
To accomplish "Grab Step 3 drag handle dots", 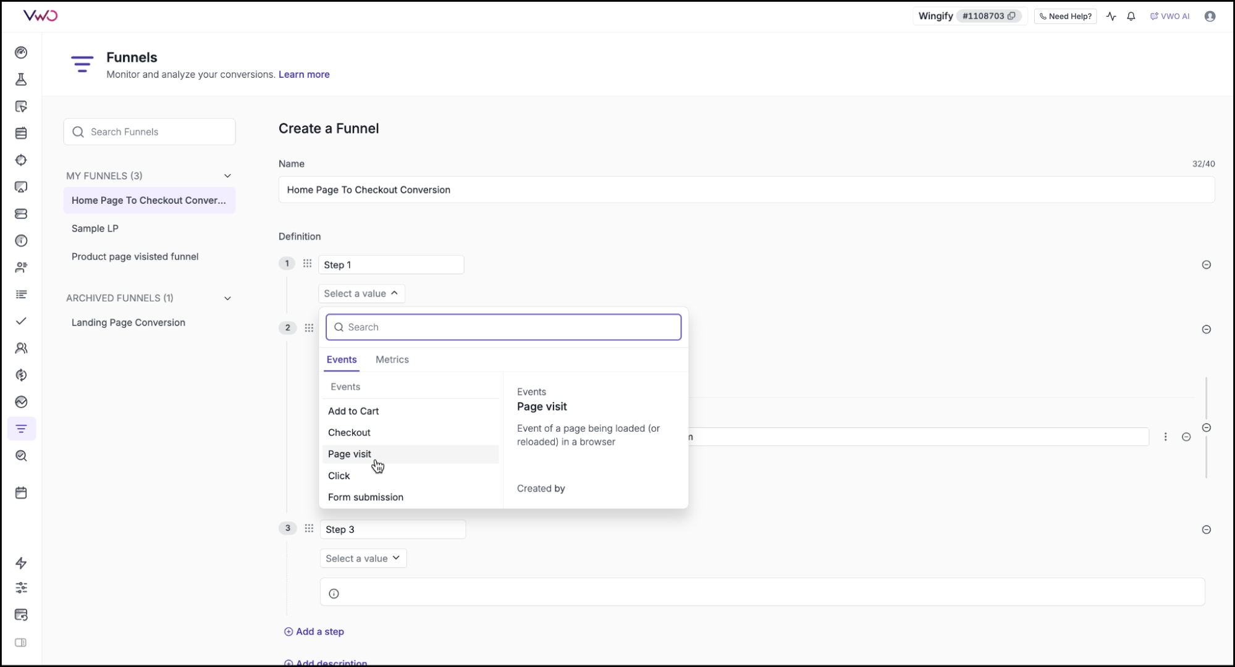I will 309,529.
